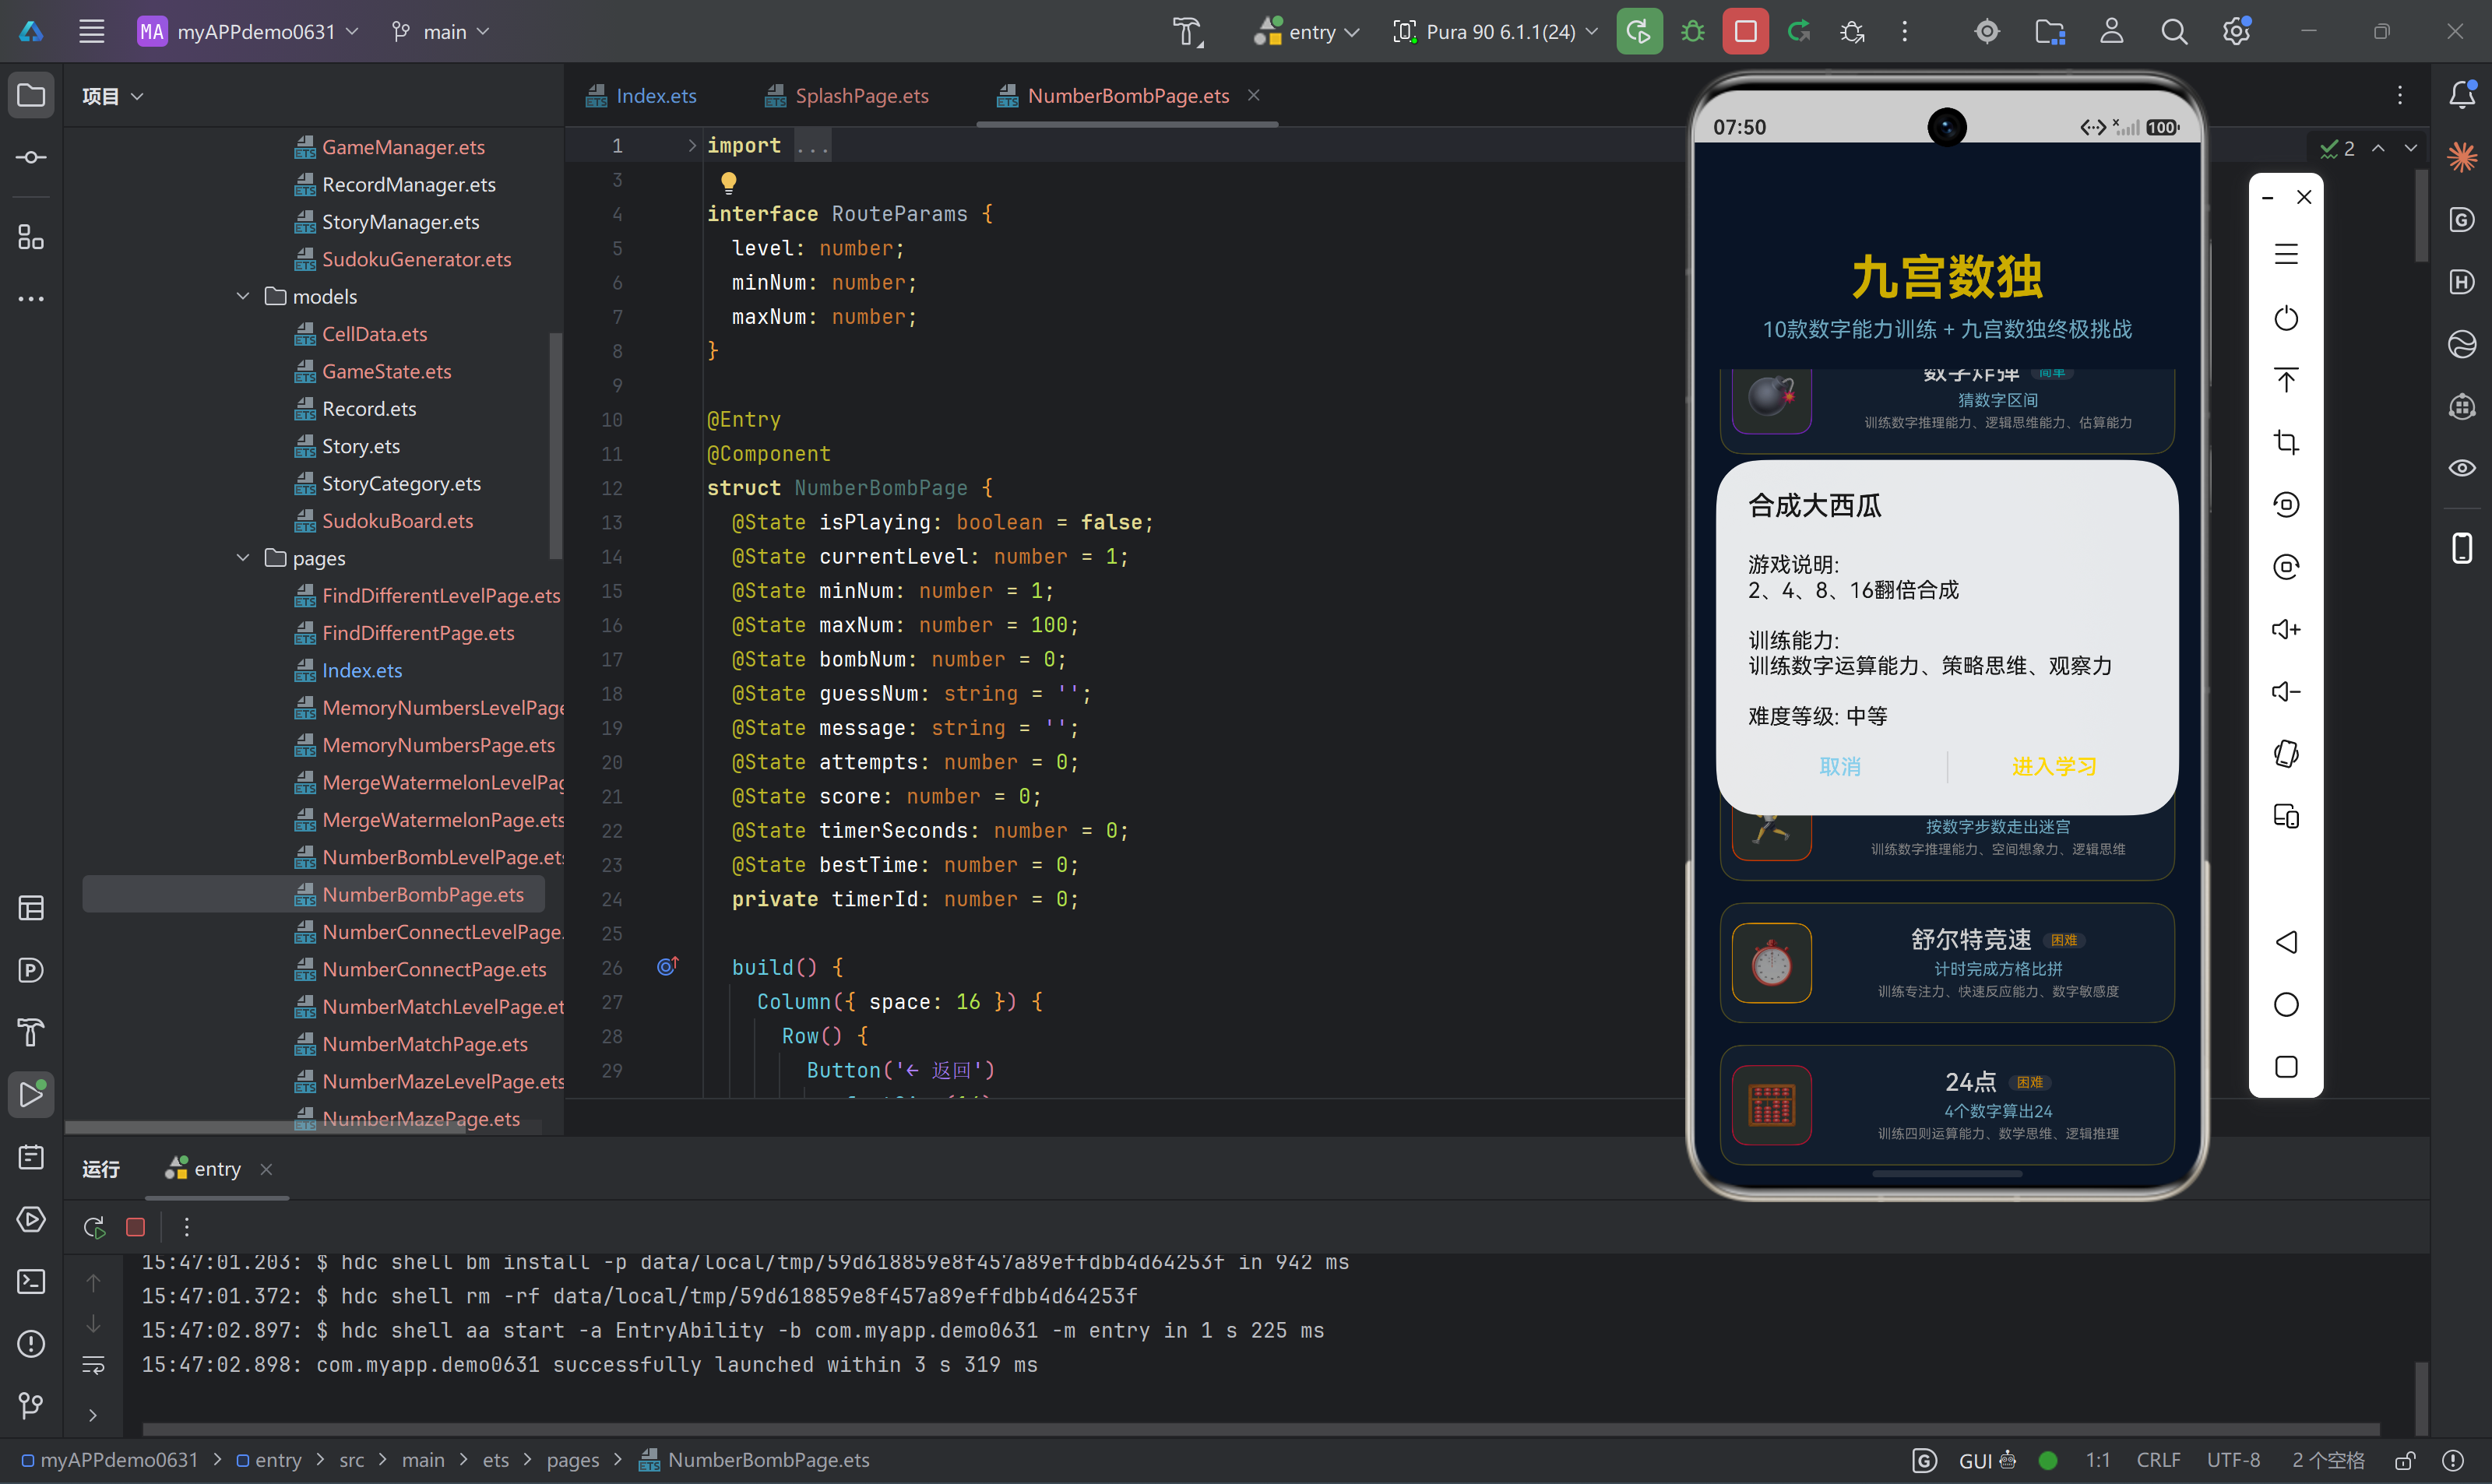Click emulator power button icon
2492x1484 pixels.
pos(2286,318)
